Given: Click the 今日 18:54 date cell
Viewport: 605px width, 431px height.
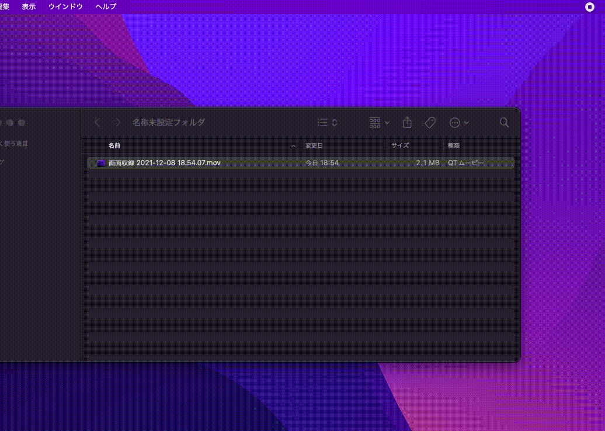Looking at the screenshot, I should (322, 163).
